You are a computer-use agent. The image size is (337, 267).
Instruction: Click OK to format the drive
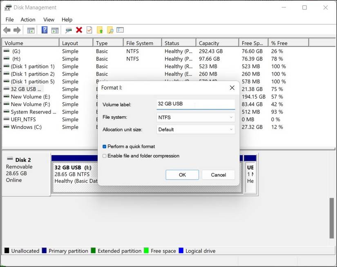coord(182,174)
